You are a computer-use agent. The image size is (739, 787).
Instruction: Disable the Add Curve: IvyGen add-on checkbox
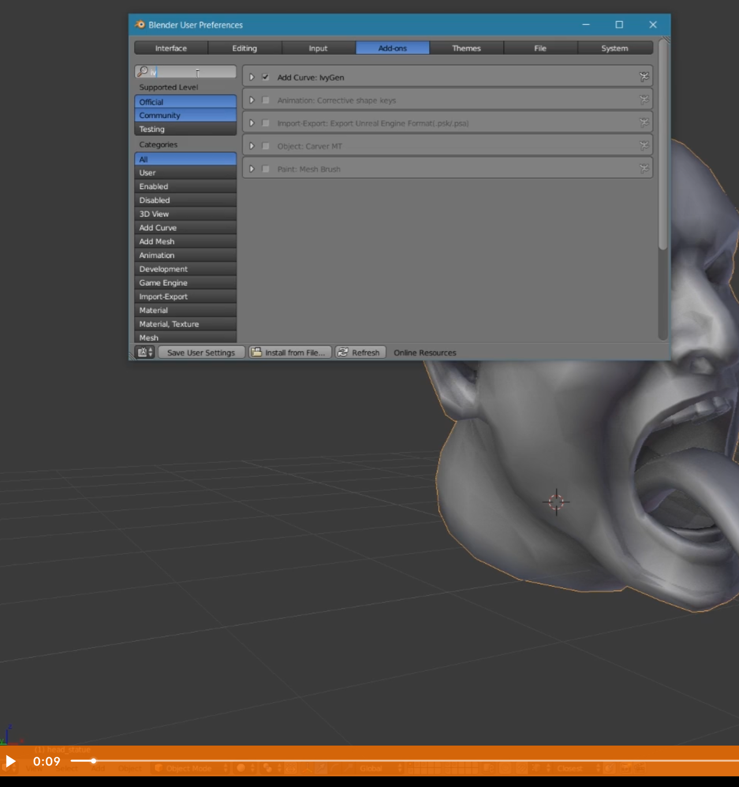click(x=266, y=77)
